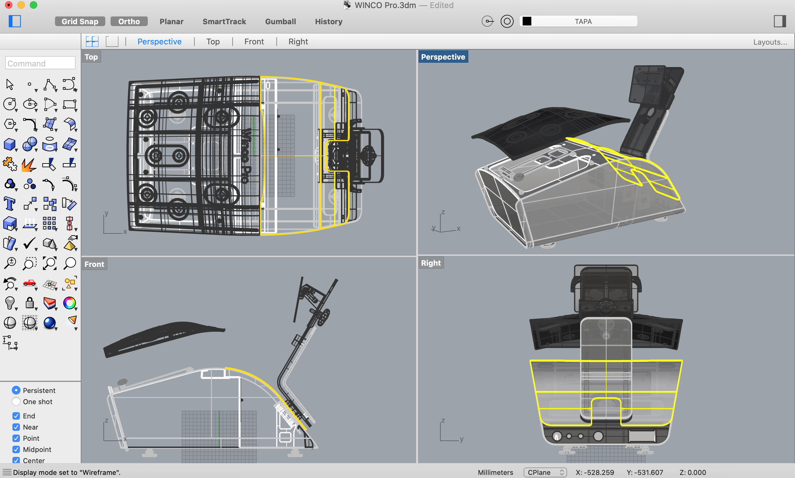Switch to the Front viewport tab
Screen dimensions: 795x478
tap(254, 42)
